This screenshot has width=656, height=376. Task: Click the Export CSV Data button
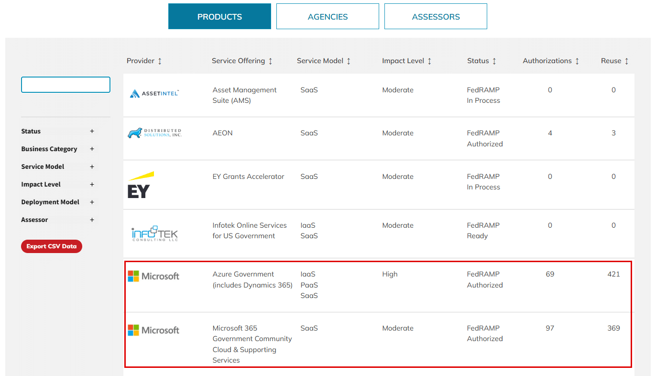52,246
